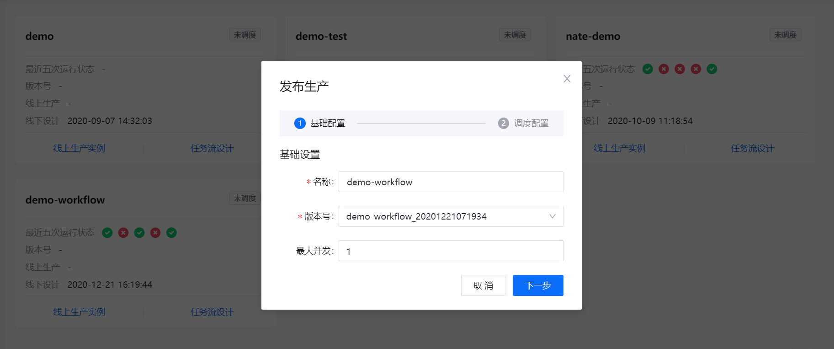The image size is (834, 349).
Task: Open 线上生产实例 in demo-workflow card
Action: point(79,312)
